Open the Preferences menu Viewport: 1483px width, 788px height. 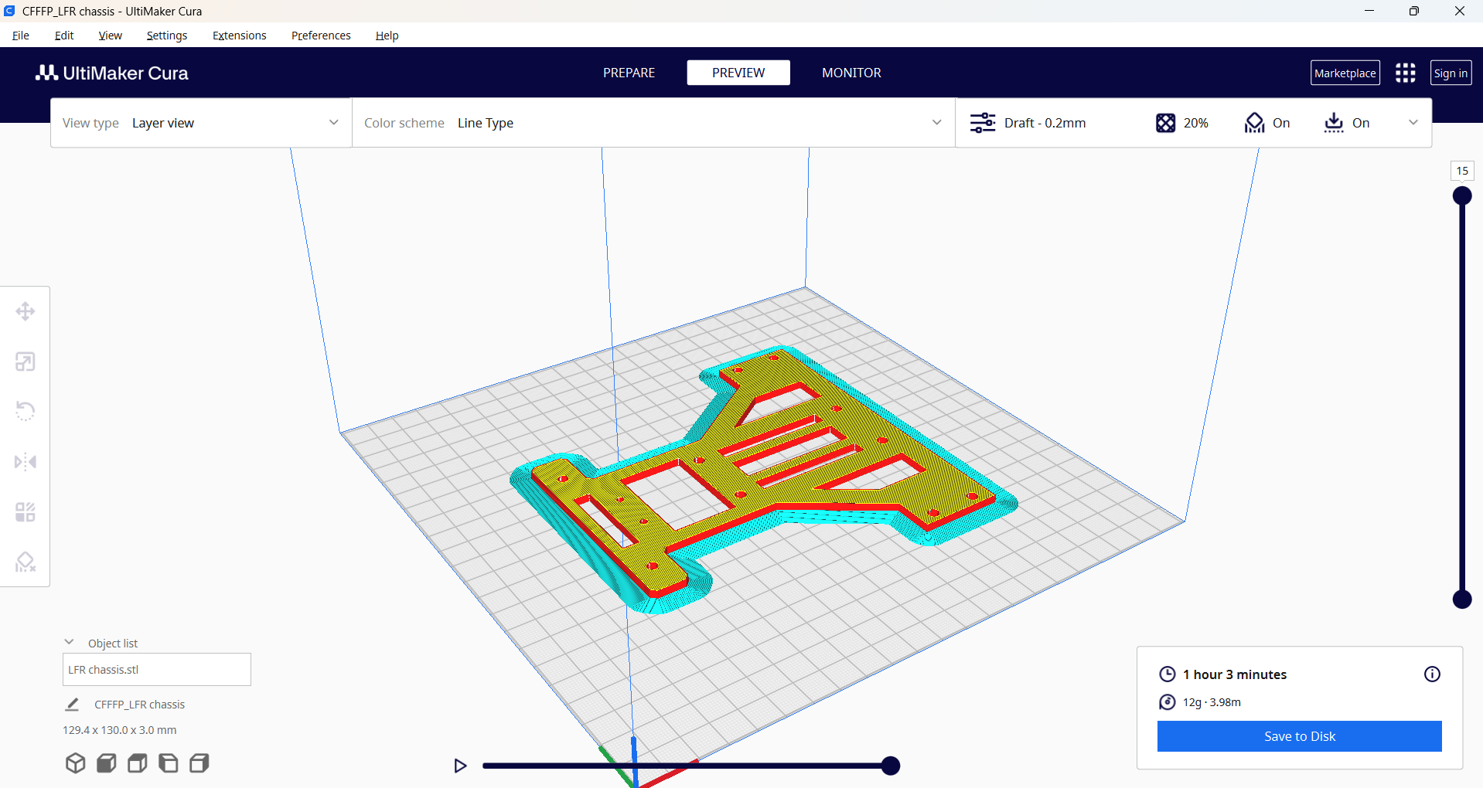(321, 36)
